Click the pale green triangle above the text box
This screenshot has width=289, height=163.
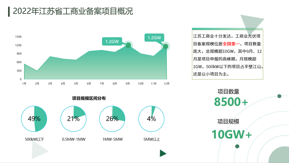[x=251, y=23]
